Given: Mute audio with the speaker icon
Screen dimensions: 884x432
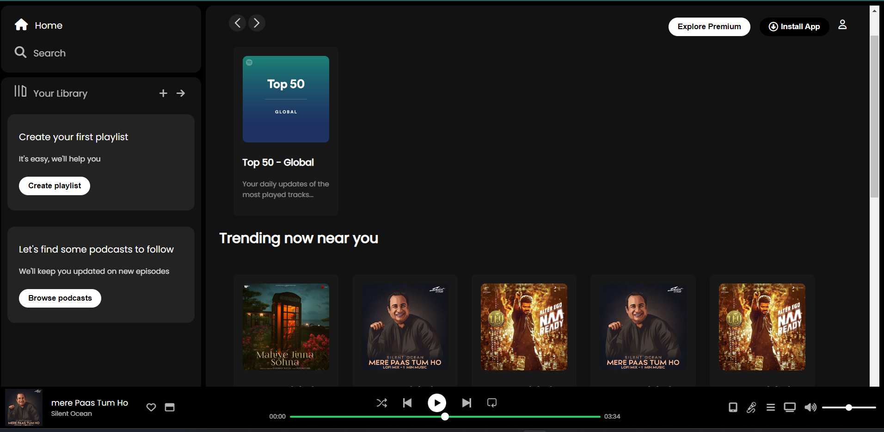Looking at the screenshot, I should tap(810, 407).
